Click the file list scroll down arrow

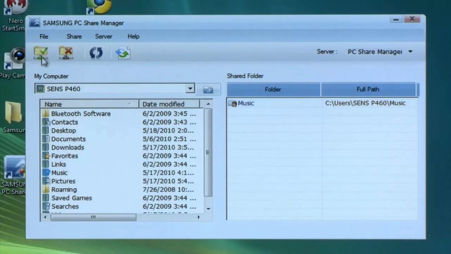[x=208, y=208]
